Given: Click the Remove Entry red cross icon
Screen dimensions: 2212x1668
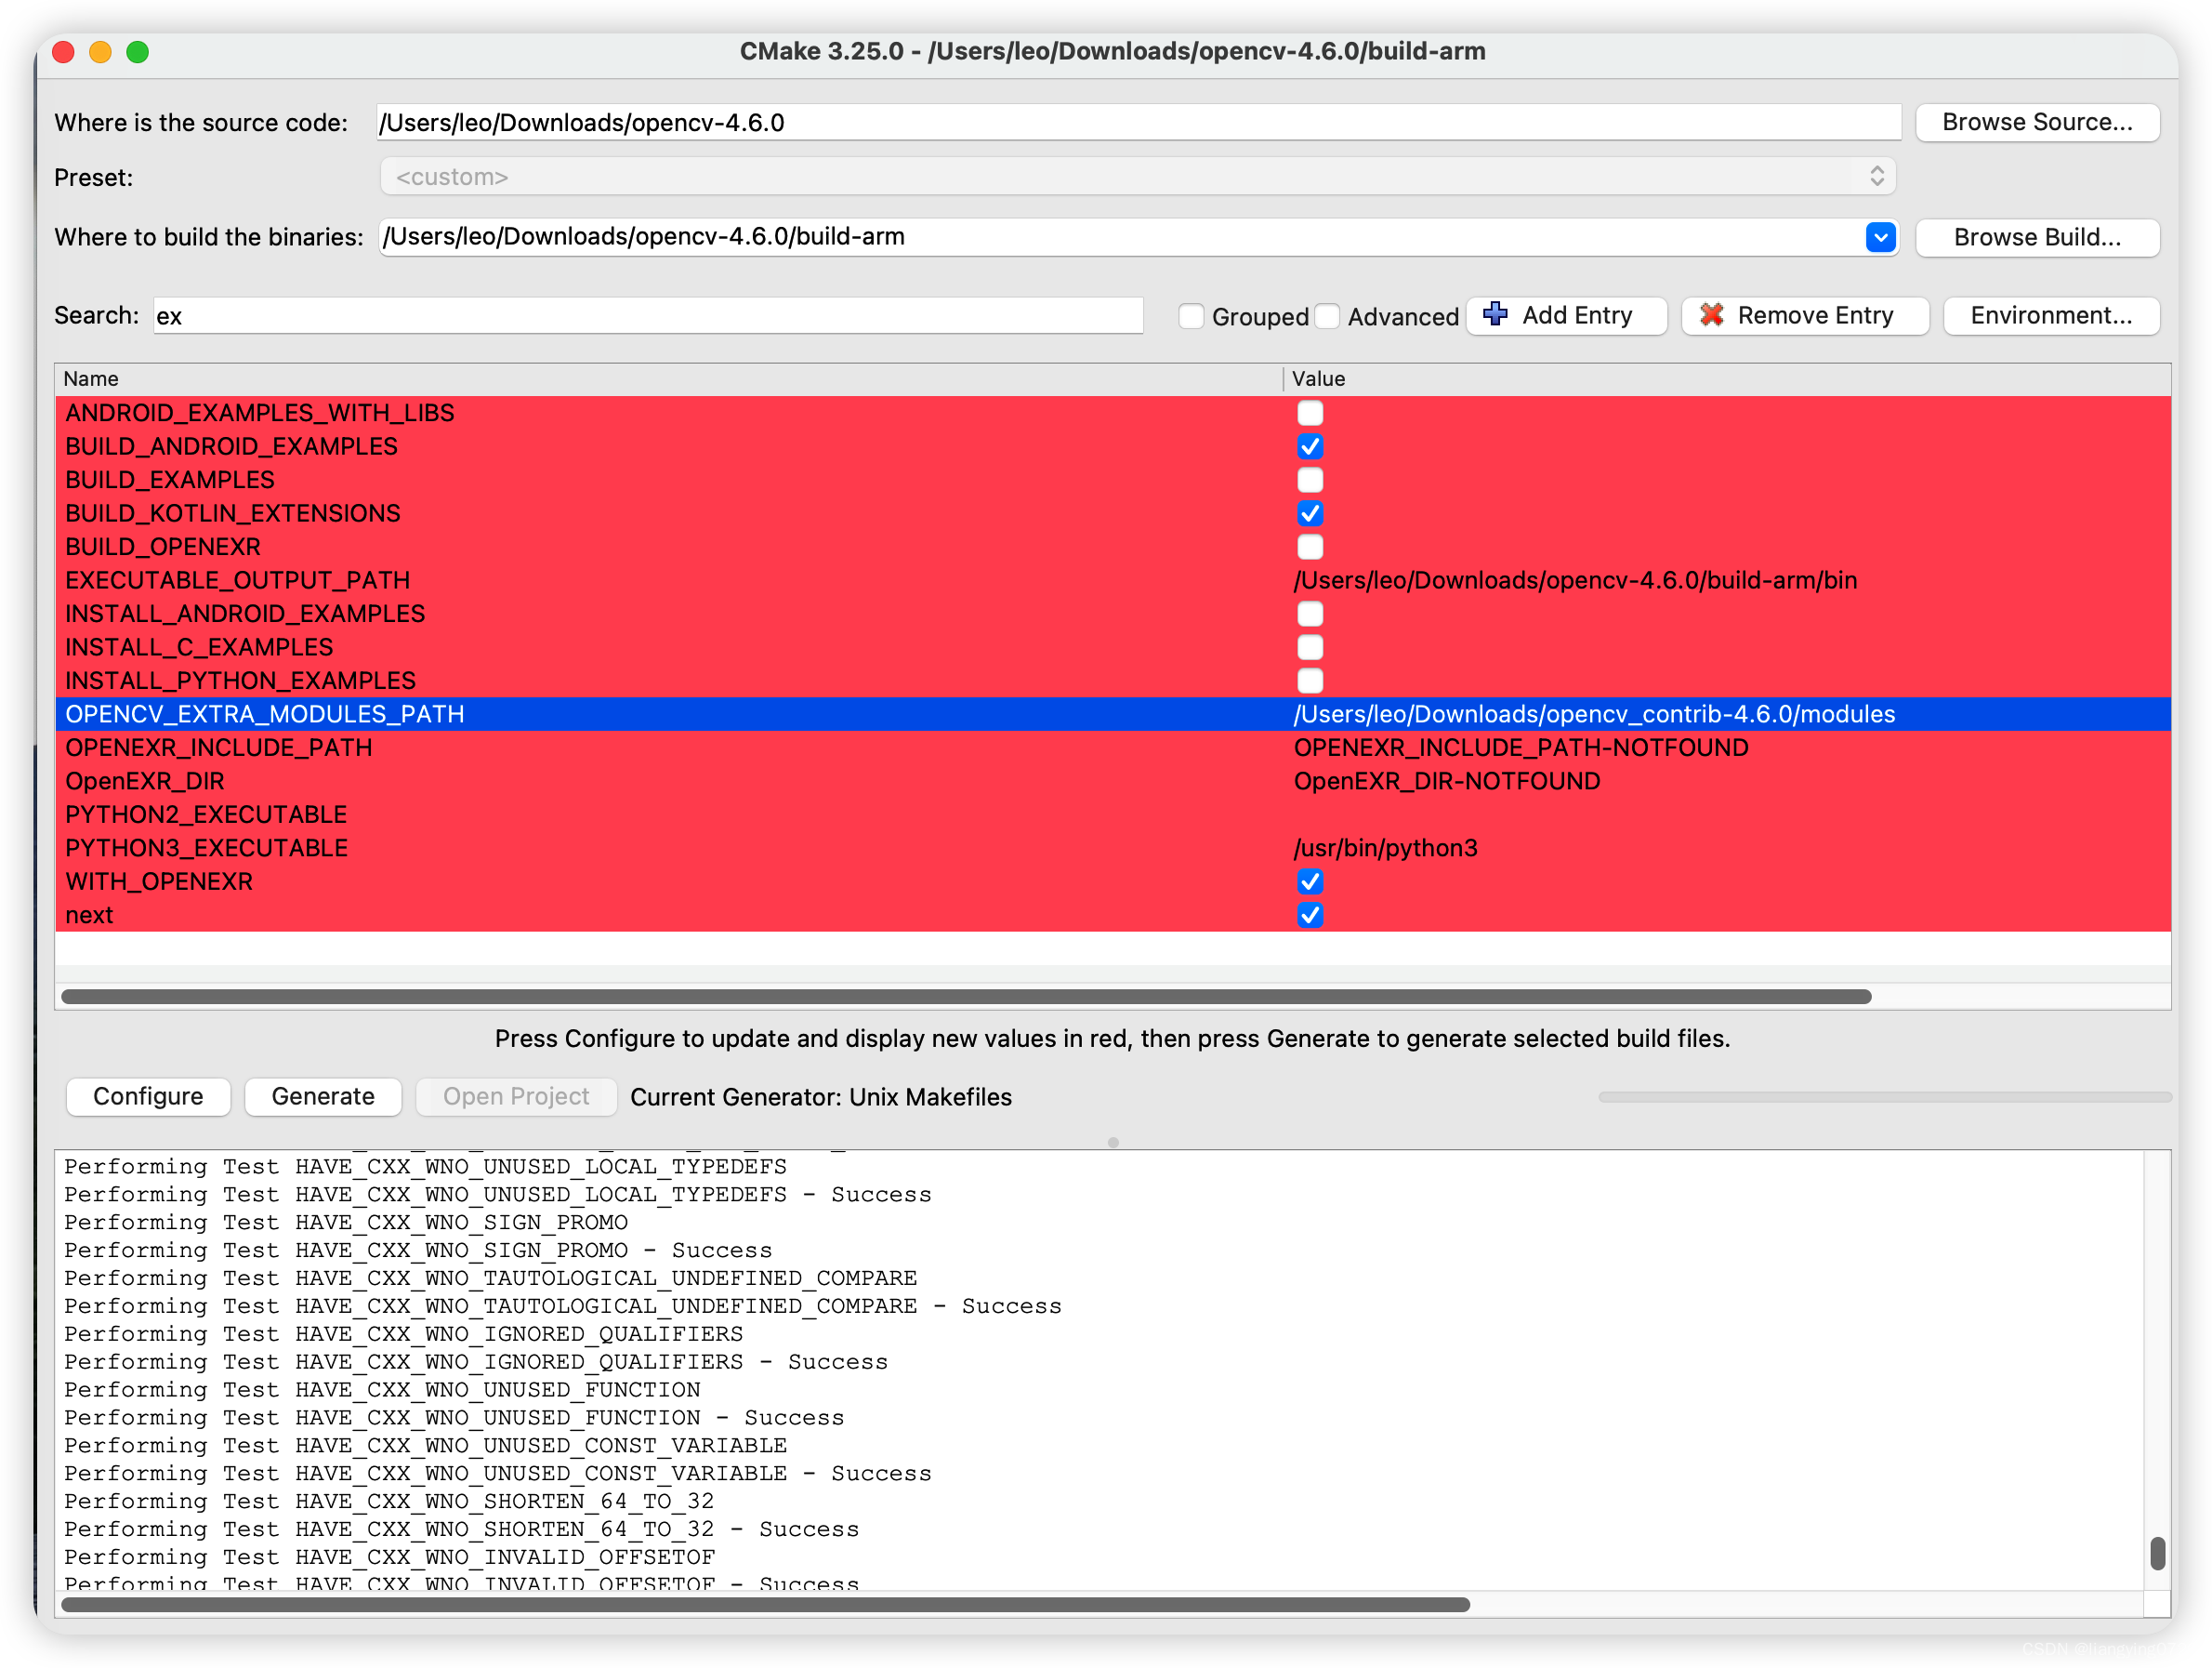Looking at the screenshot, I should point(1712,315).
